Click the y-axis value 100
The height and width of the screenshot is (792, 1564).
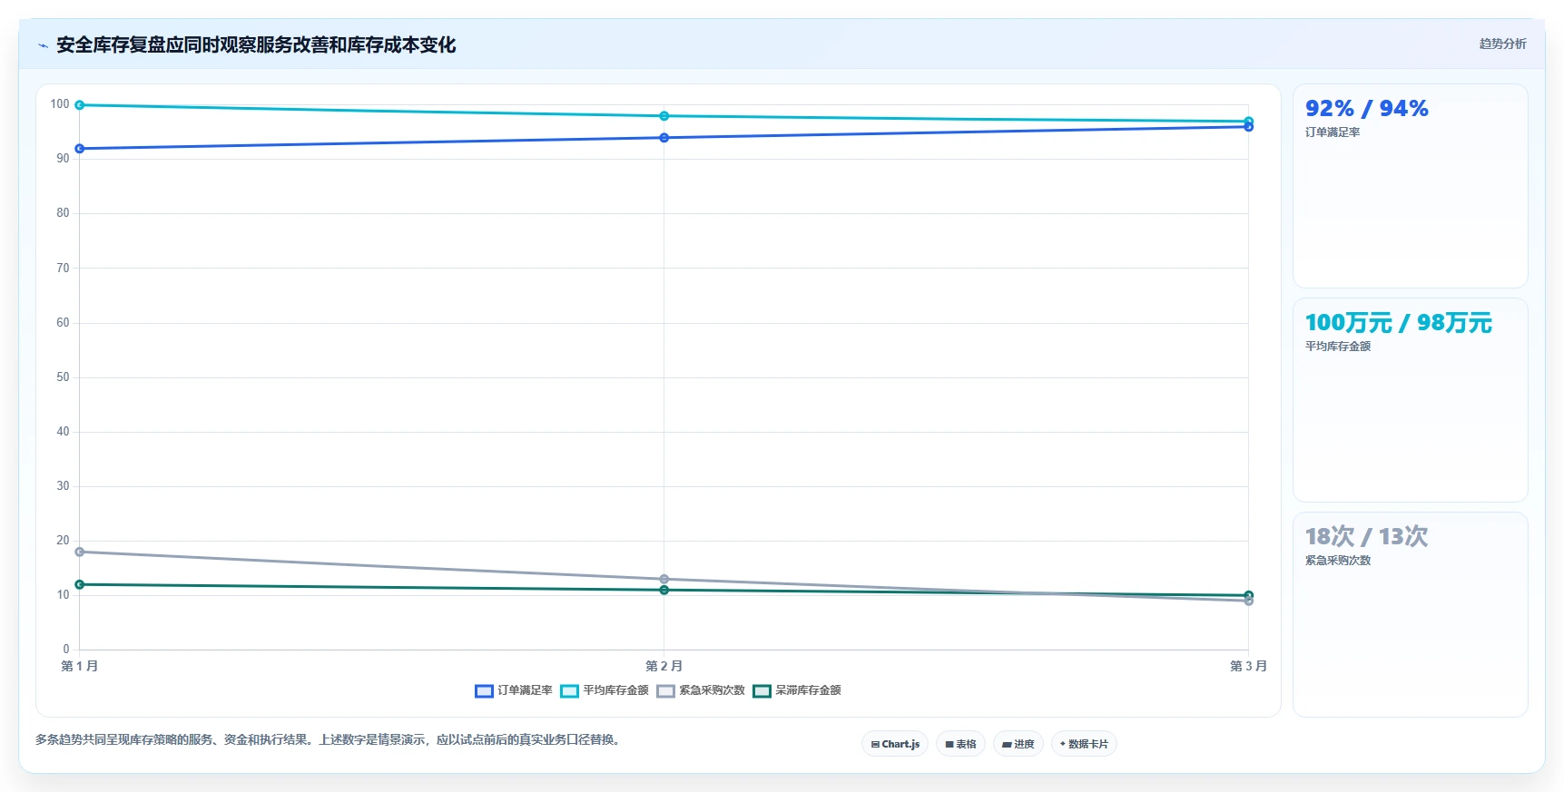click(x=60, y=104)
